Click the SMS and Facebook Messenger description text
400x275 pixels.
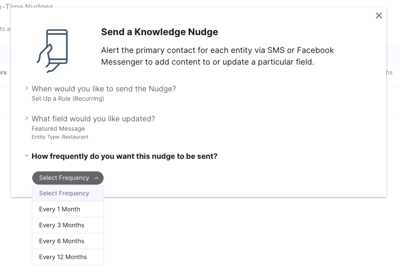pos(217,56)
